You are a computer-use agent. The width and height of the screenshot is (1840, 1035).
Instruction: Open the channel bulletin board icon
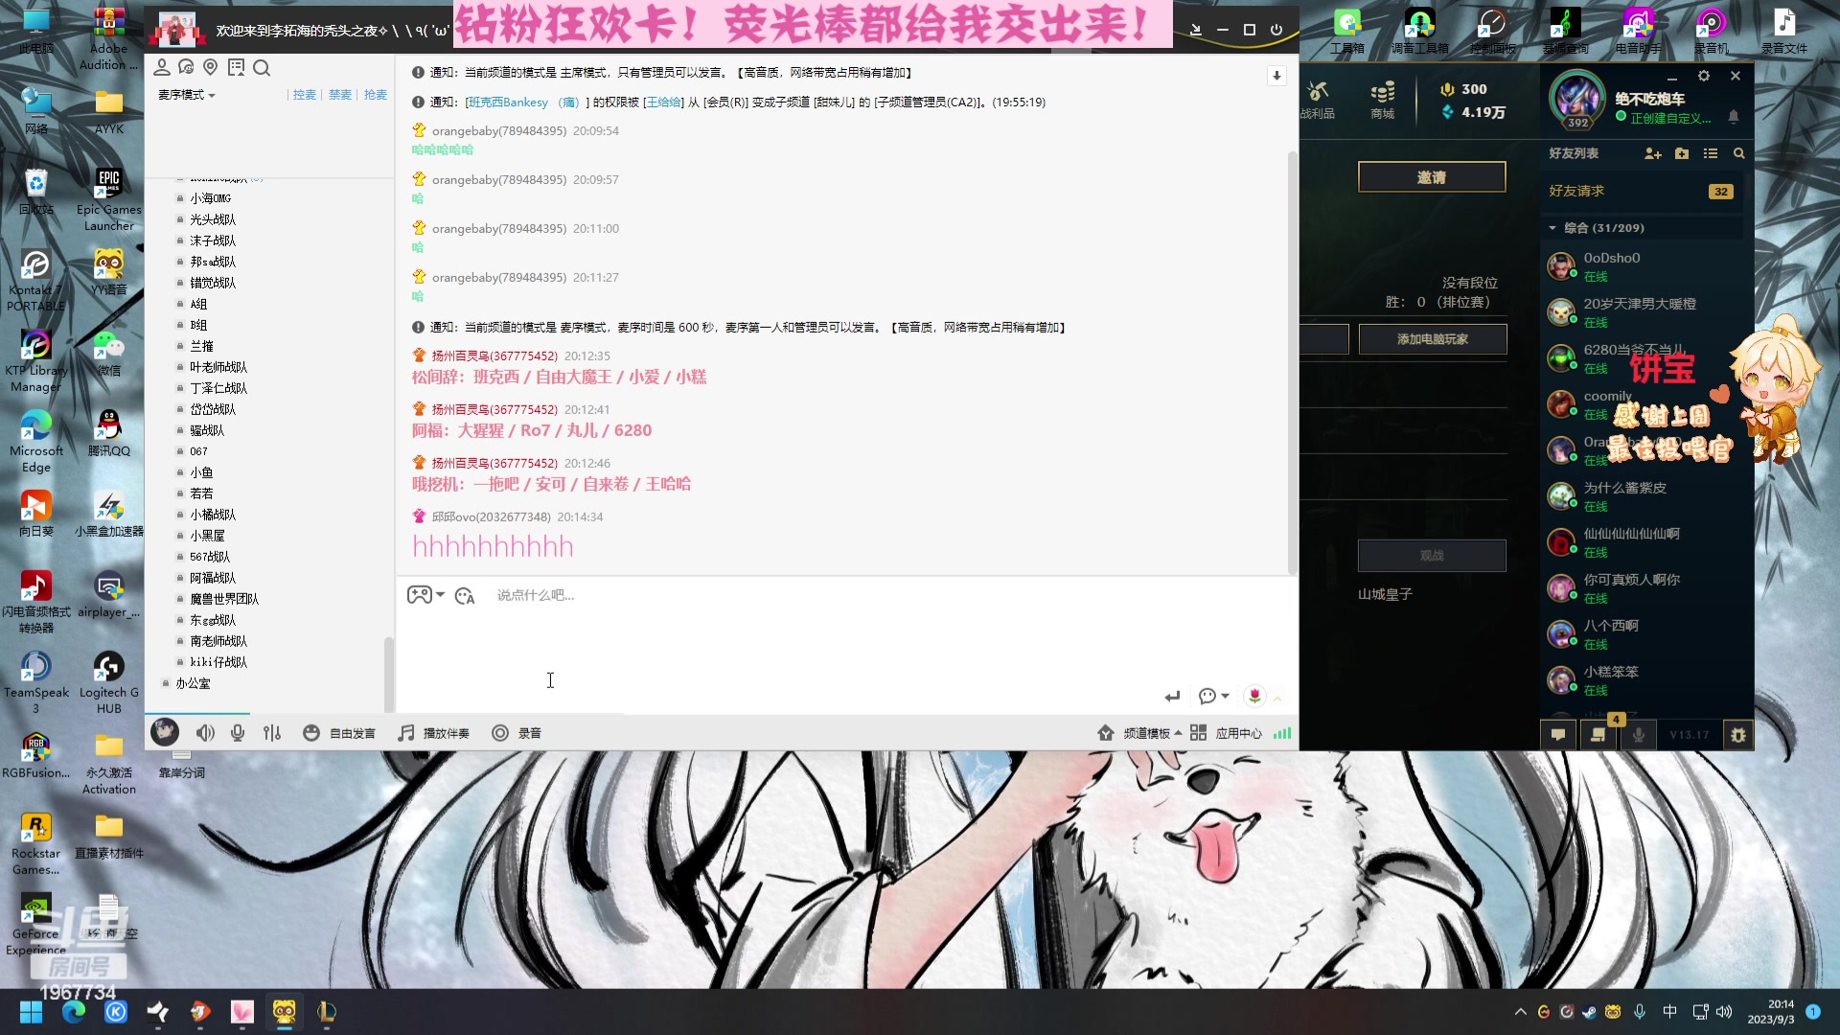(x=236, y=67)
